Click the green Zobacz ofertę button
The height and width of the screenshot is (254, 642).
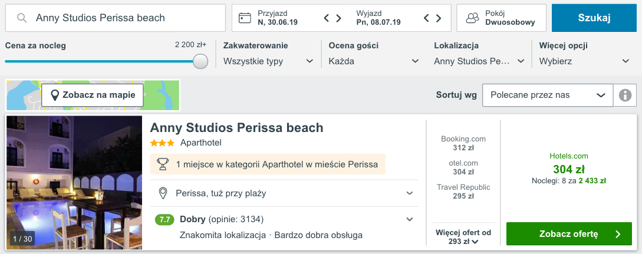coord(569,234)
